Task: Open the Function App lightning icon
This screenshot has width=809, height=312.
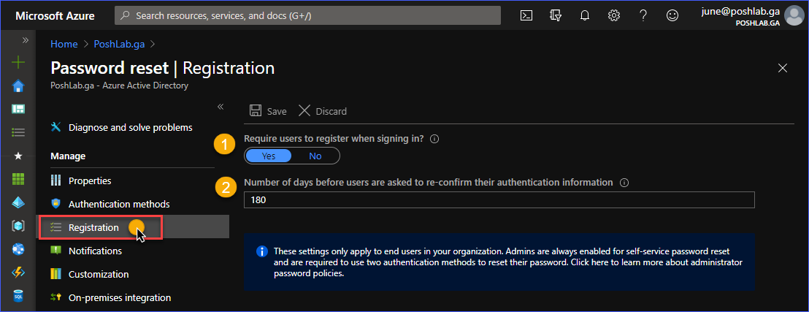Action: [x=18, y=273]
